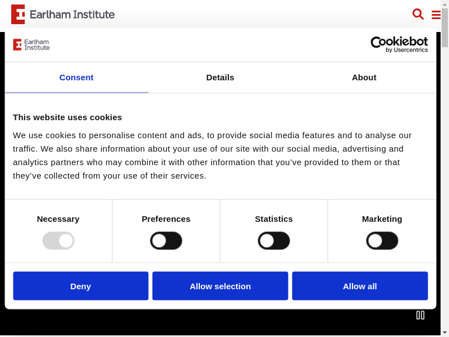The width and height of the screenshot is (449, 337).
Task: Enable the Preferences cookies toggle
Action: point(166,241)
